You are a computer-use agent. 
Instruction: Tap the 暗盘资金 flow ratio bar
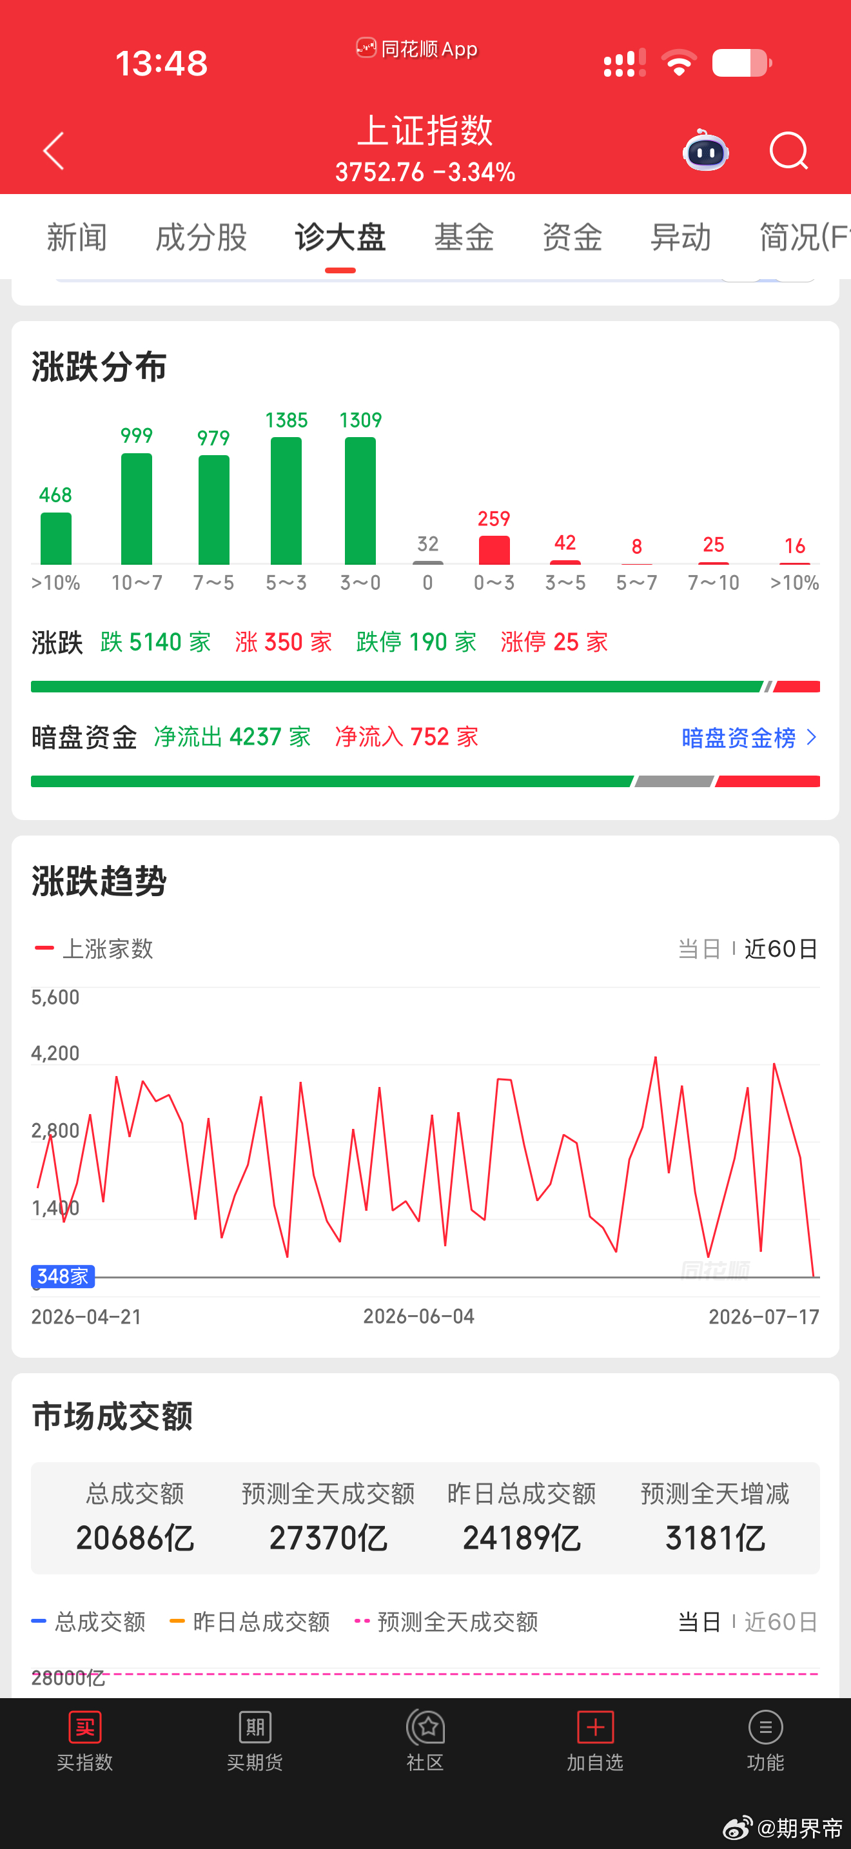[x=425, y=781]
